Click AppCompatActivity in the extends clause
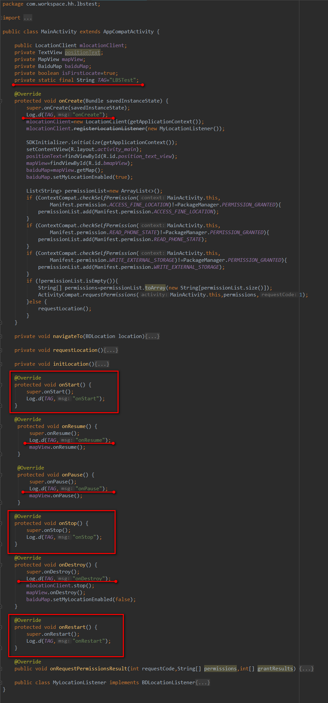 coord(128,32)
